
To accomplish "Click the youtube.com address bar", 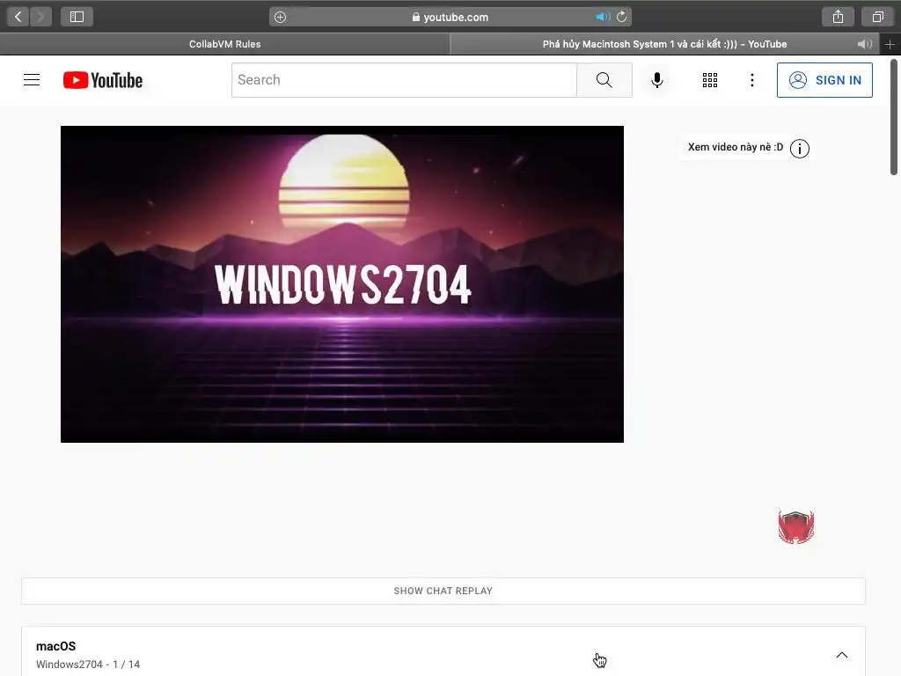I will pos(450,17).
